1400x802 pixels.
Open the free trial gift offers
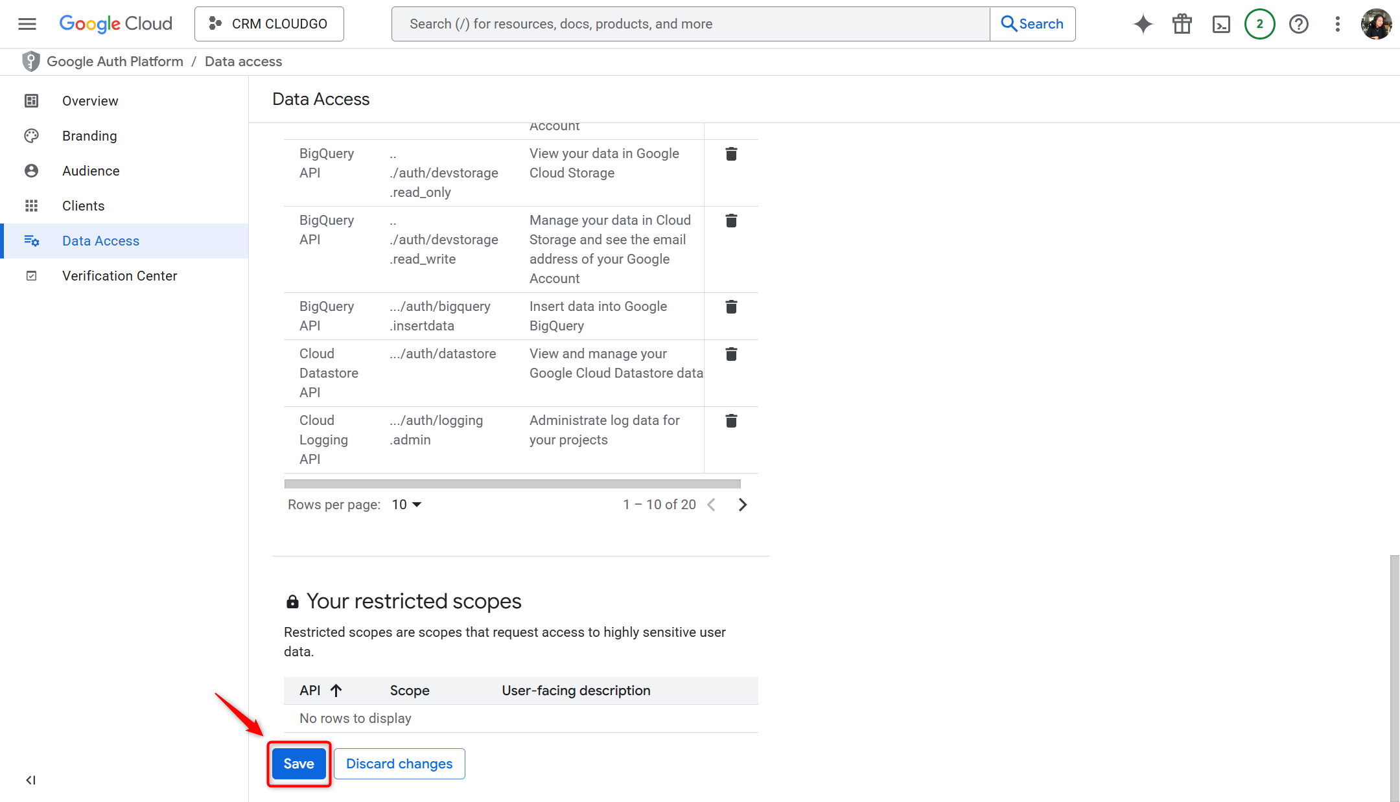[x=1182, y=23]
